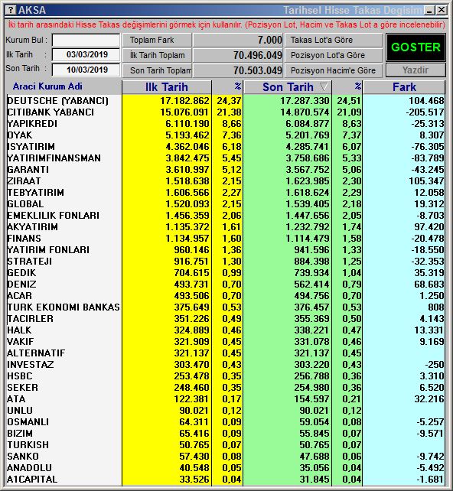453x491 pixels.
Task: Click the Son Tarih value 17.287.330
Action: click(305, 100)
